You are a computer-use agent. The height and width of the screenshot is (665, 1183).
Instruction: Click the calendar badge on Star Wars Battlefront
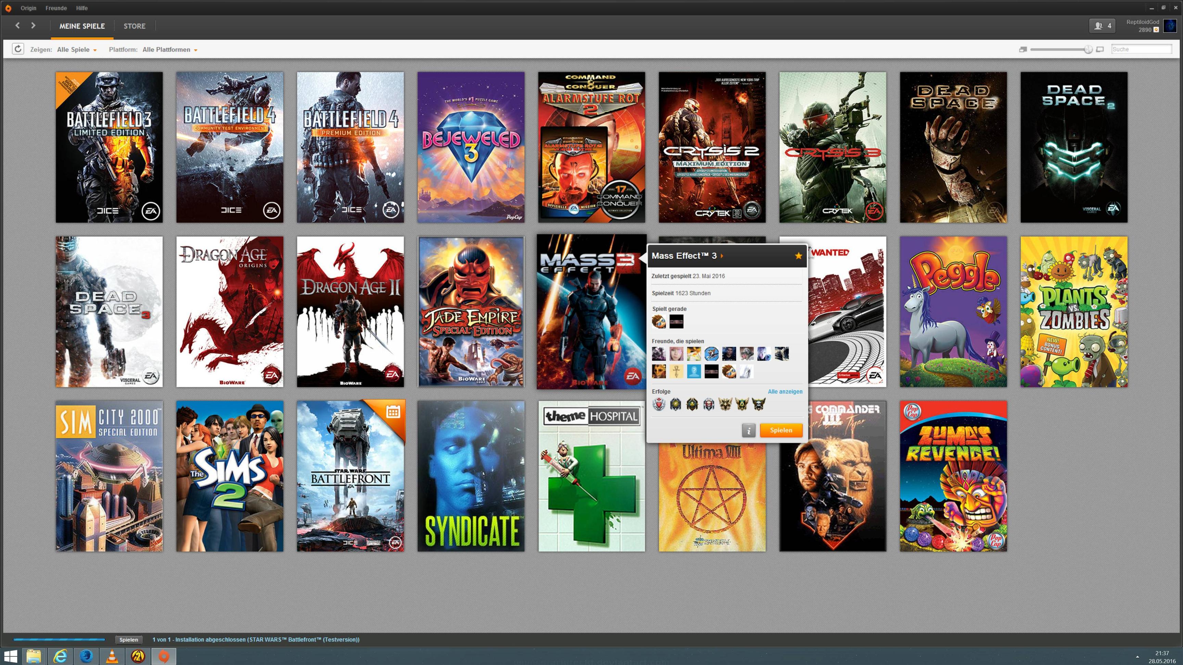pyautogui.click(x=393, y=412)
